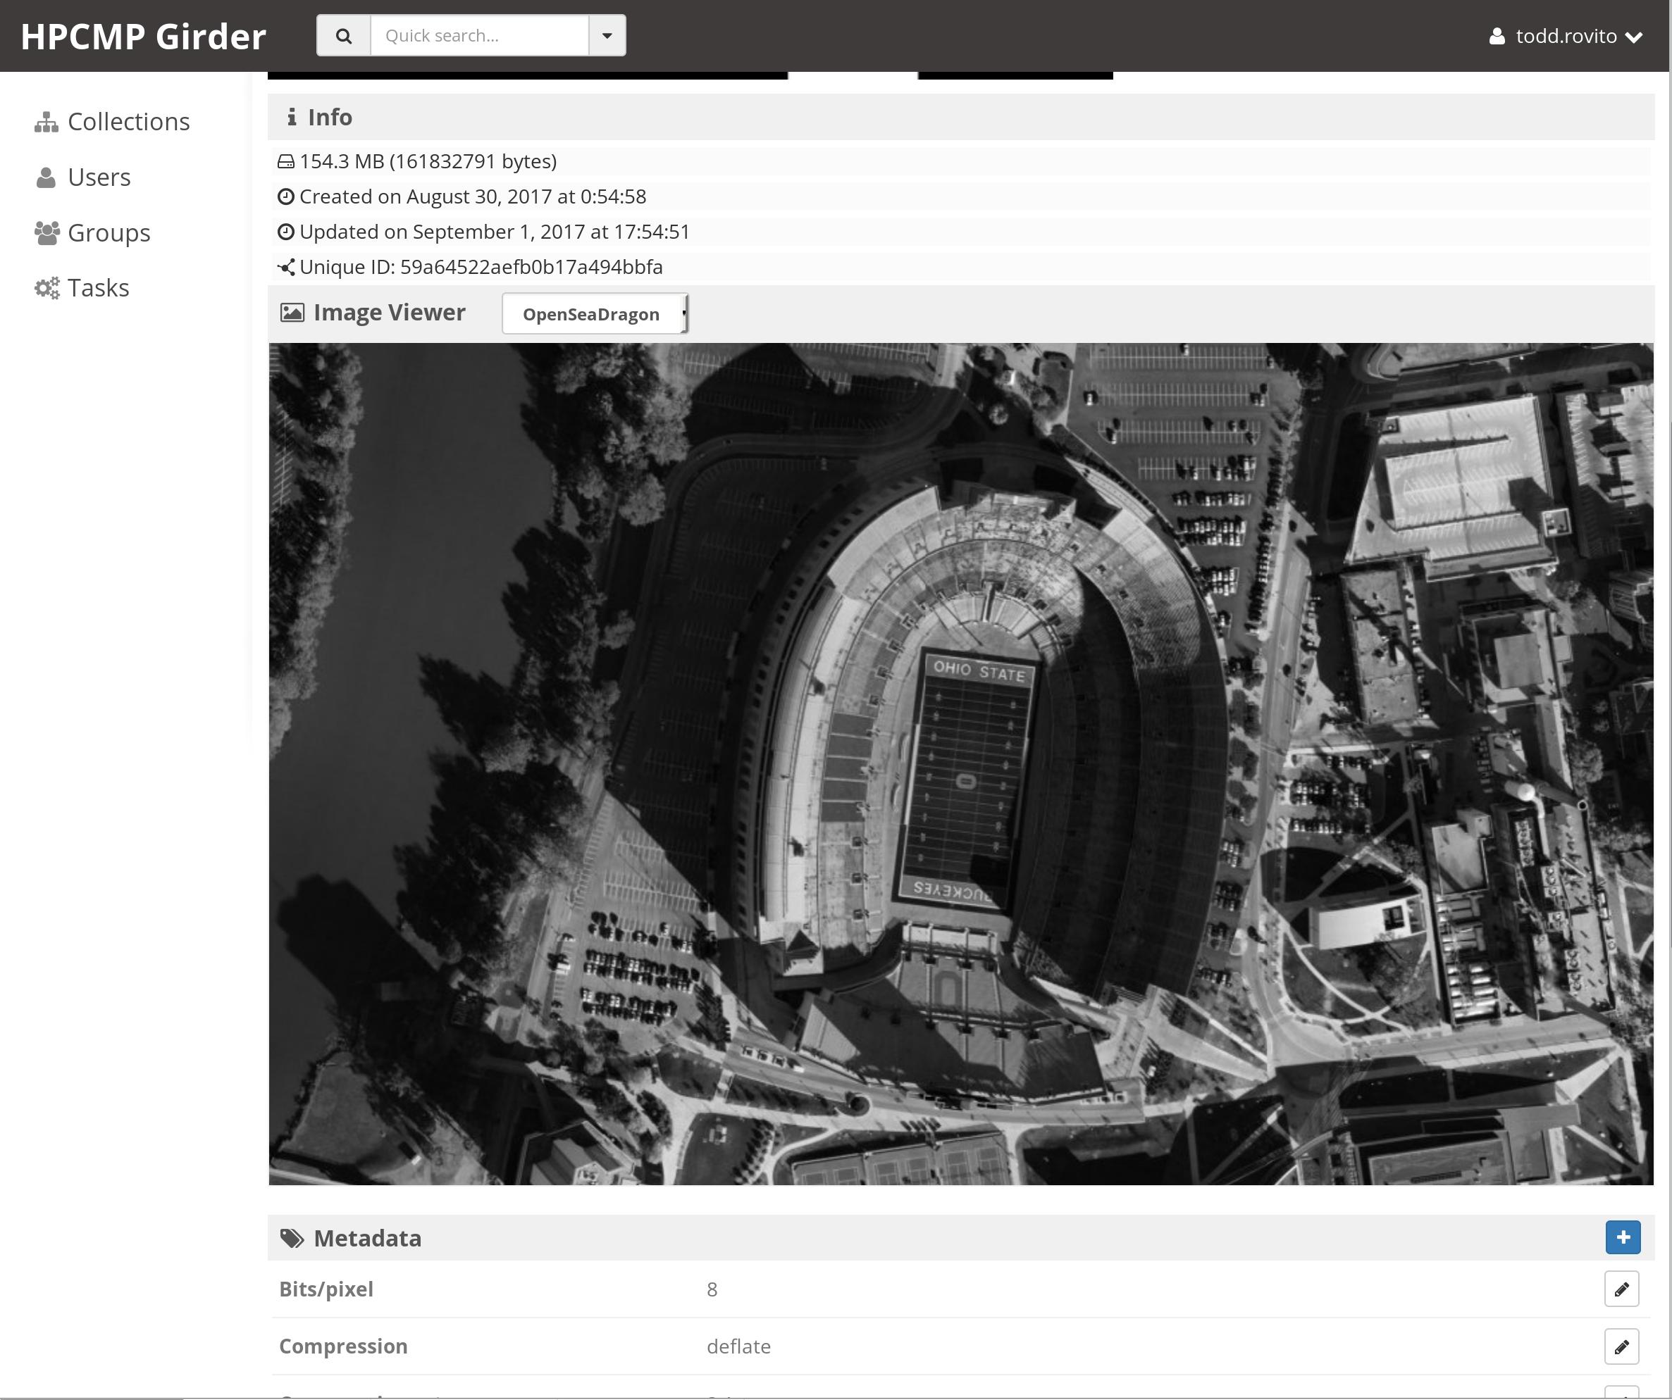Edit the Bits/pixel metadata entry

(1621, 1289)
